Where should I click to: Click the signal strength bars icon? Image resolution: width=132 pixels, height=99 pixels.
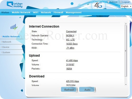click(x=14, y=27)
